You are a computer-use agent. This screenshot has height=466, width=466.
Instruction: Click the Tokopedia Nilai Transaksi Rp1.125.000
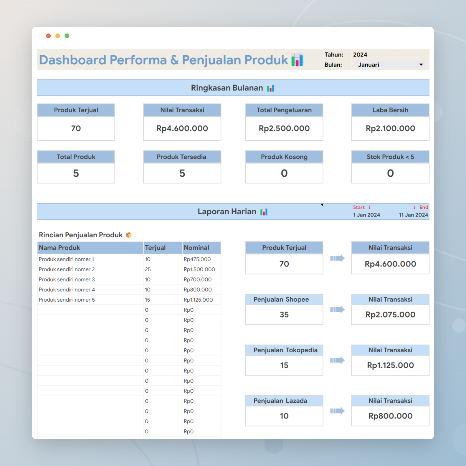[x=390, y=365]
